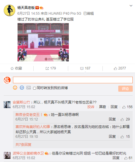The width and height of the screenshot is (135, 162).
Task: Open 杨天真老板 profile name link
Action: point(26,8)
